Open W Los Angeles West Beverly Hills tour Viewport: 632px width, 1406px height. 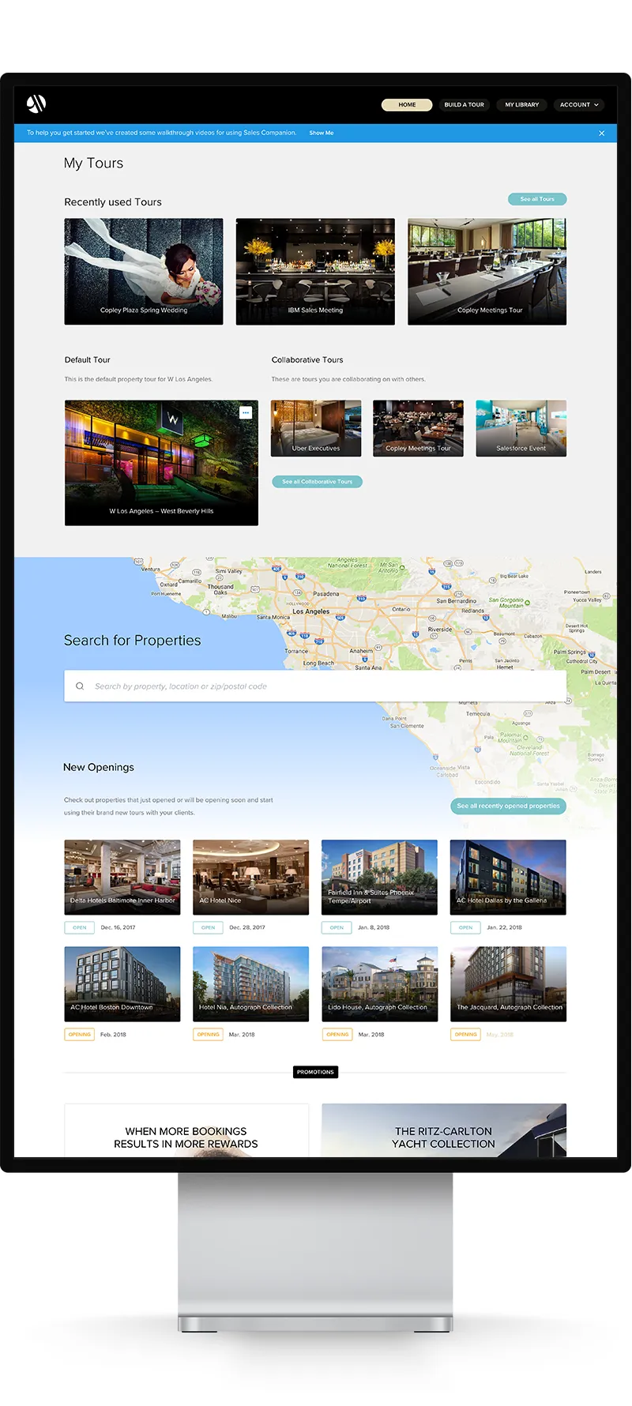(161, 462)
